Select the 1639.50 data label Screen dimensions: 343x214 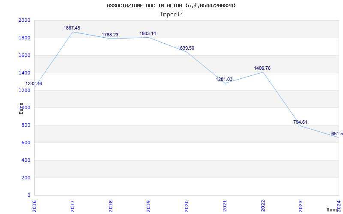coord(186,48)
